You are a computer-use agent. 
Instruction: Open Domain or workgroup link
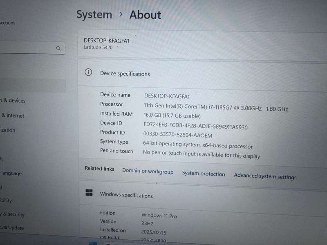[148, 171]
